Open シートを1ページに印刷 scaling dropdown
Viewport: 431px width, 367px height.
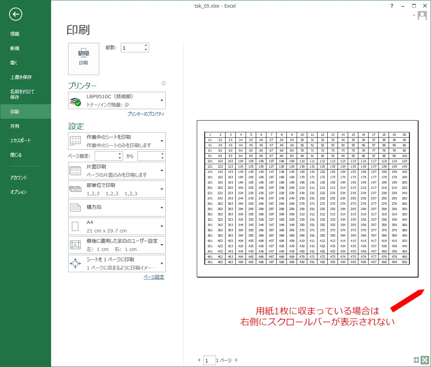pos(117,263)
